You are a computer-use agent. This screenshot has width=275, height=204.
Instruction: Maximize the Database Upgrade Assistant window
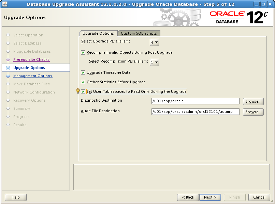263,4
